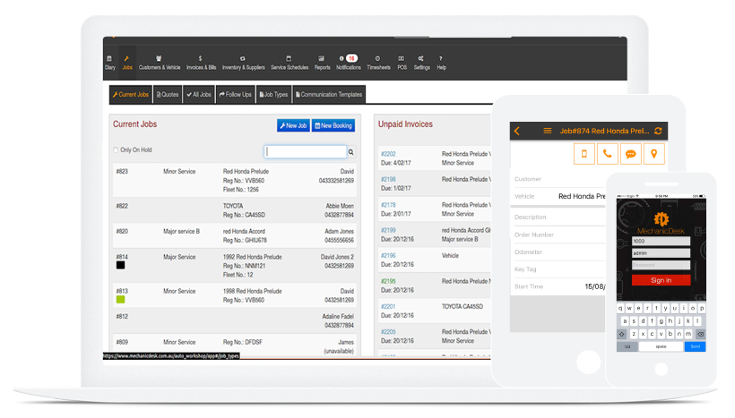Screen dimensions: 735x418
Task: Open Invoices & Bills section
Action: click(x=199, y=62)
